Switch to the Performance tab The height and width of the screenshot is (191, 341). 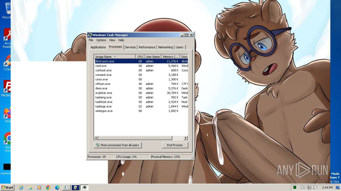(x=147, y=47)
